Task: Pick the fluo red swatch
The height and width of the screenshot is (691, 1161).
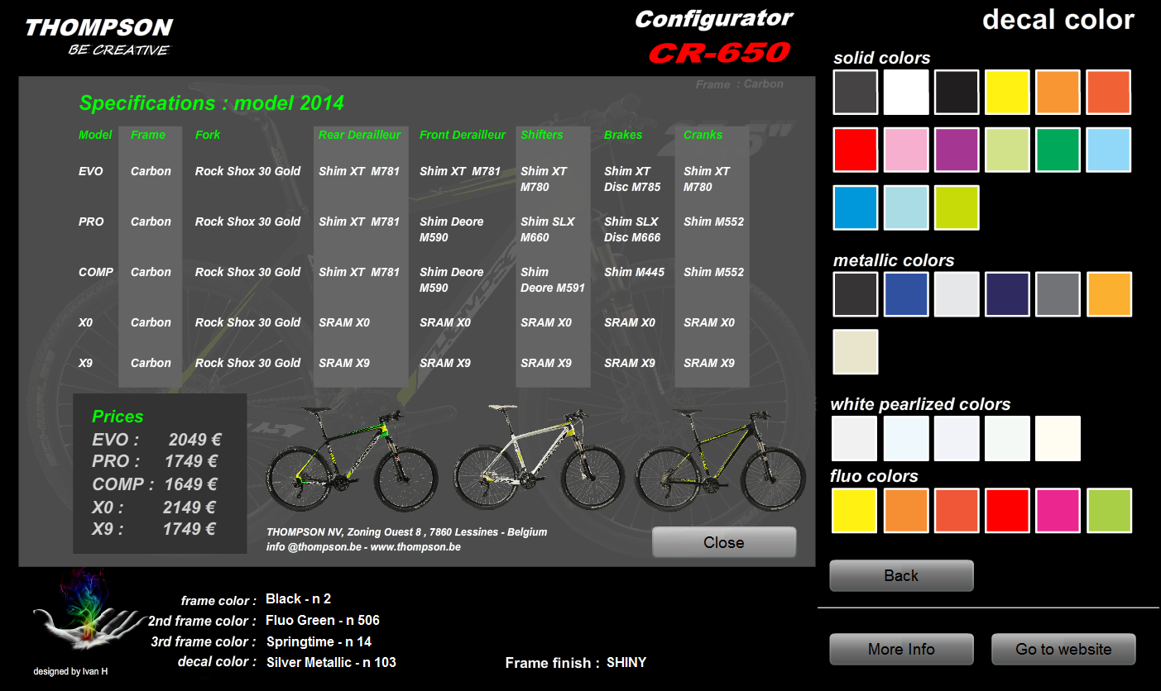Action: tap(1007, 510)
